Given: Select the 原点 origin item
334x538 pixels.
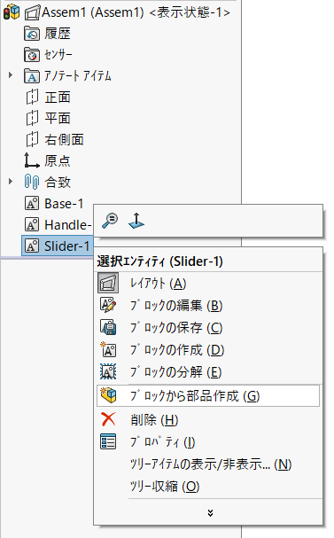Looking at the screenshot, I should coord(48,160).
